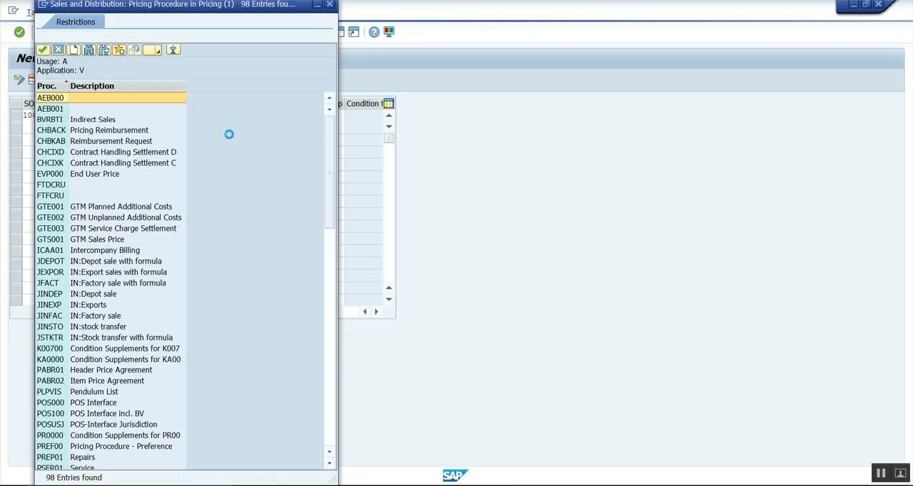Select JSTKTR Stock transfer with formula
Viewport: 913px width, 486px height.
point(111,338)
